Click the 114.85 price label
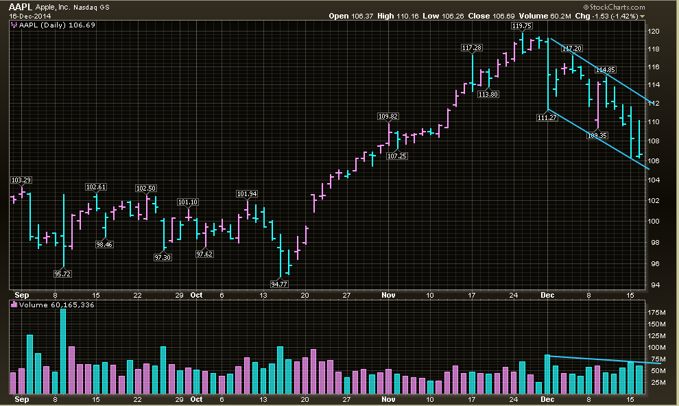This screenshot has height=406, width=679. [606, 70]
